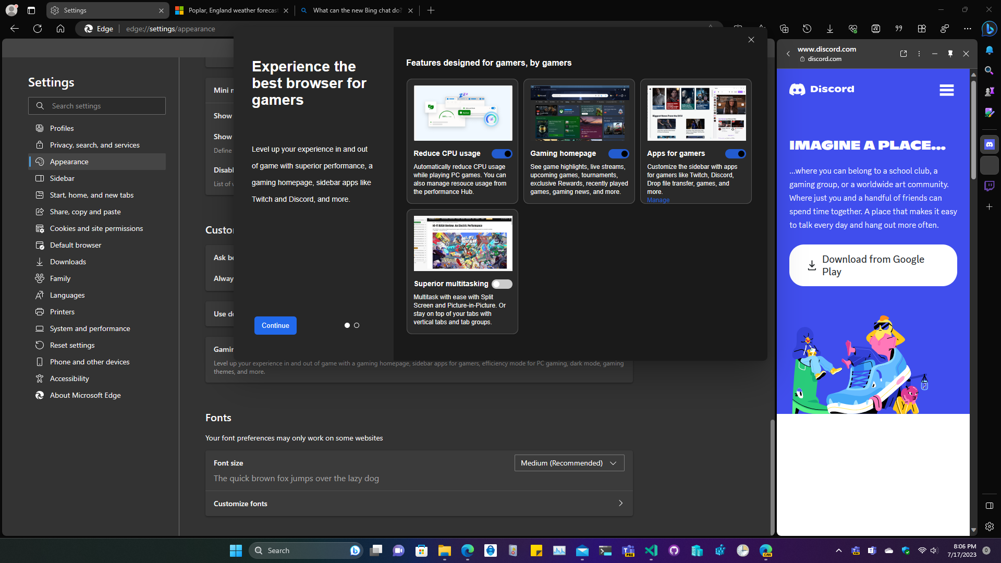Open Bing chat with the Bing icon
The image size is (1001, 563).
tap(989, 29)
